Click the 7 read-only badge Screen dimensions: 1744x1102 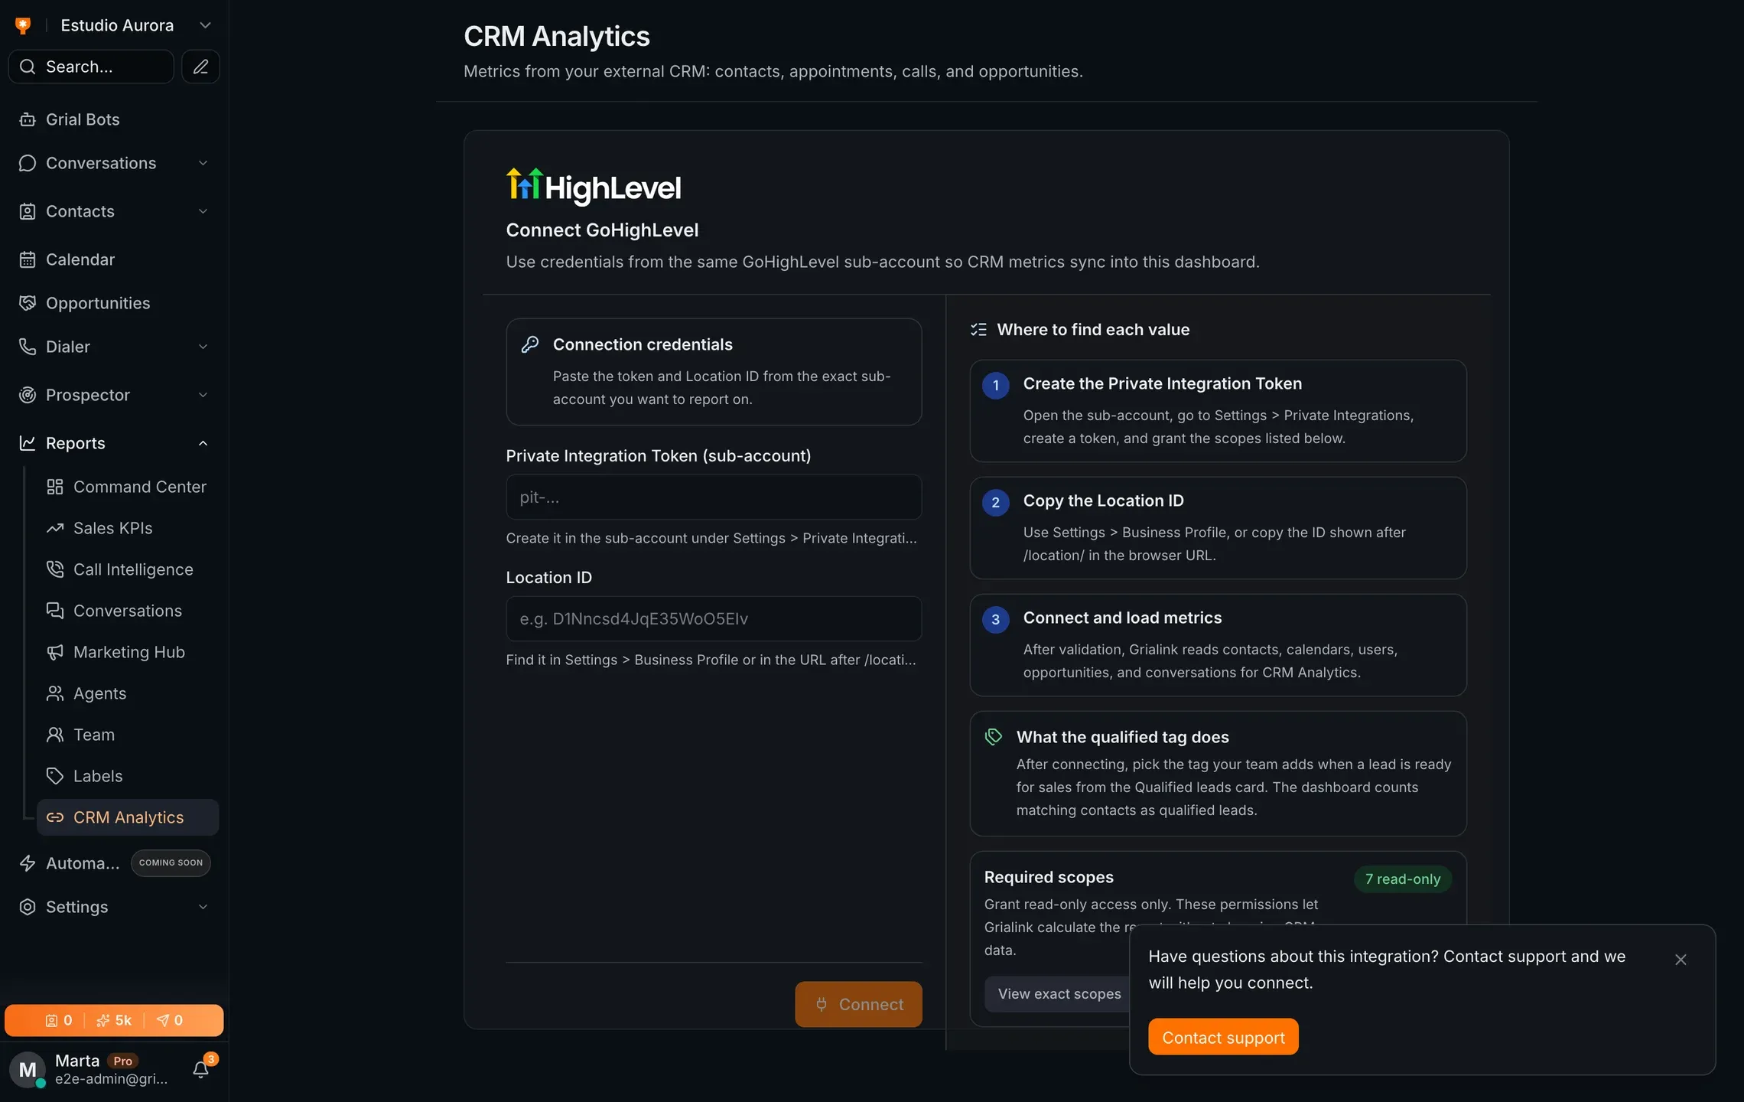click(x=1402, y=879)
